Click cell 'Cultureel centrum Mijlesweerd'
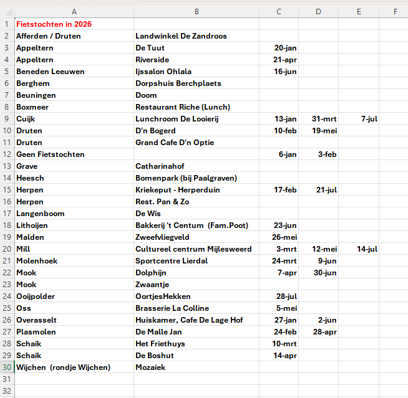Viewport: 408px width, 398px height. [197, 249]
